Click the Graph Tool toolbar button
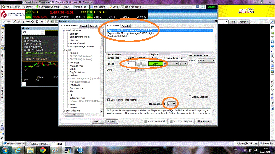 pyautogui.click(x=80, y=7)
